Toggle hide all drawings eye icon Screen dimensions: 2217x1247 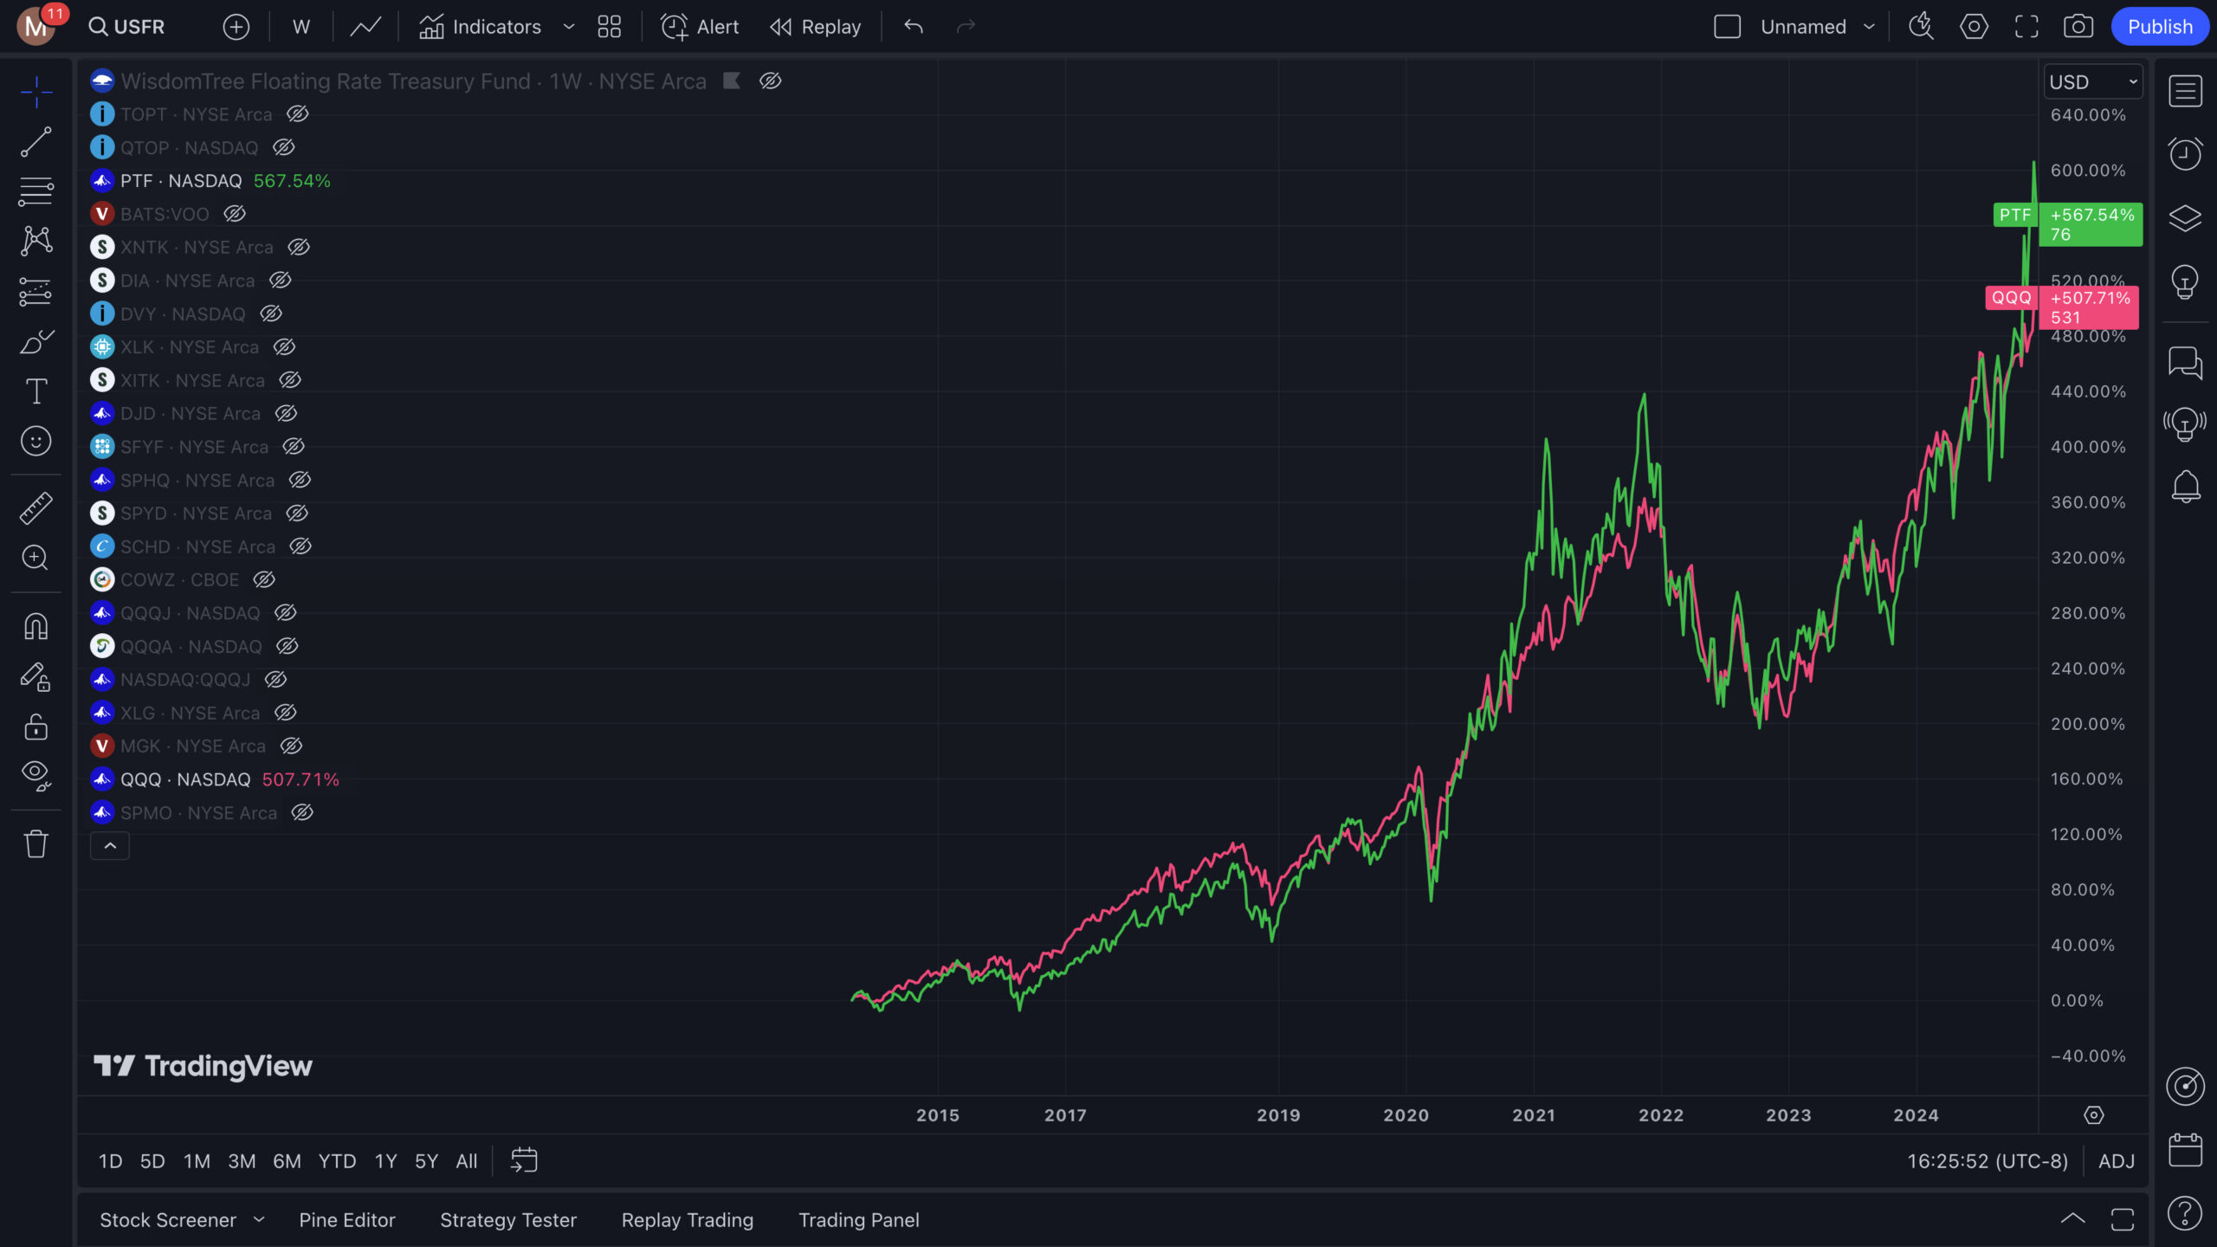(x=36, y=775)
